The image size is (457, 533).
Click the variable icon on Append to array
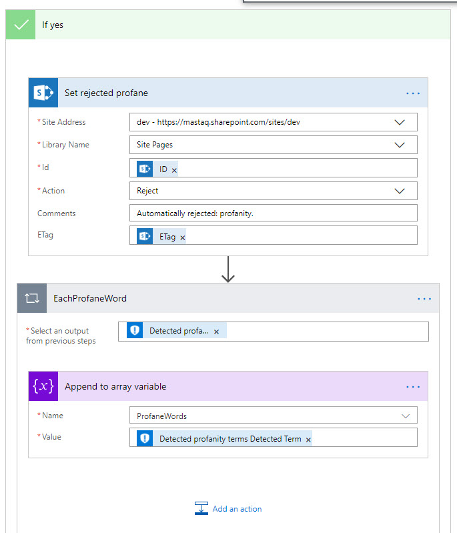43,386
